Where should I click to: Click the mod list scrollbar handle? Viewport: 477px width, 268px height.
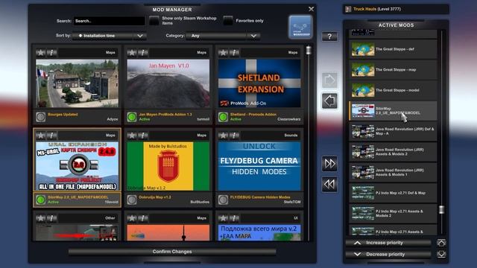(x=309, y=50)
